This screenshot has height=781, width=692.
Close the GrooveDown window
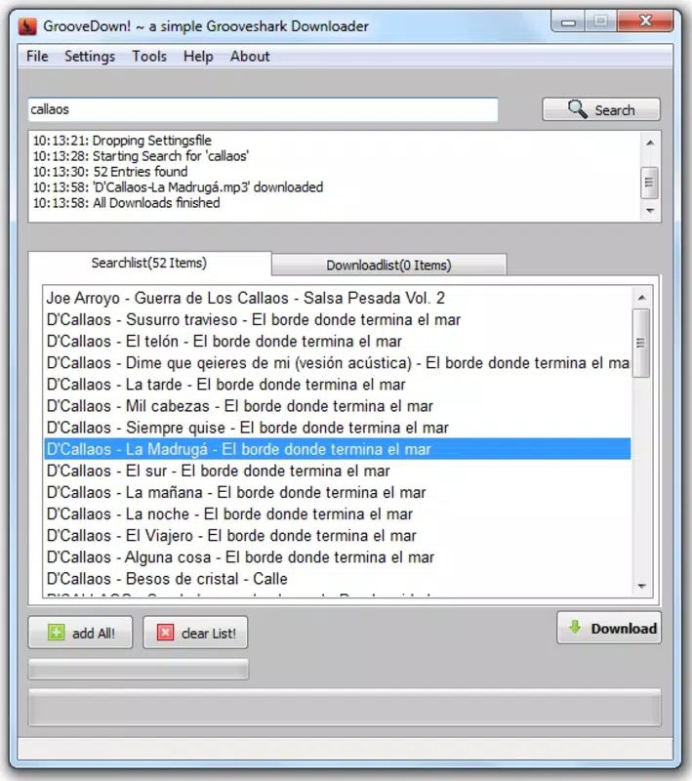tap(646, 21)
